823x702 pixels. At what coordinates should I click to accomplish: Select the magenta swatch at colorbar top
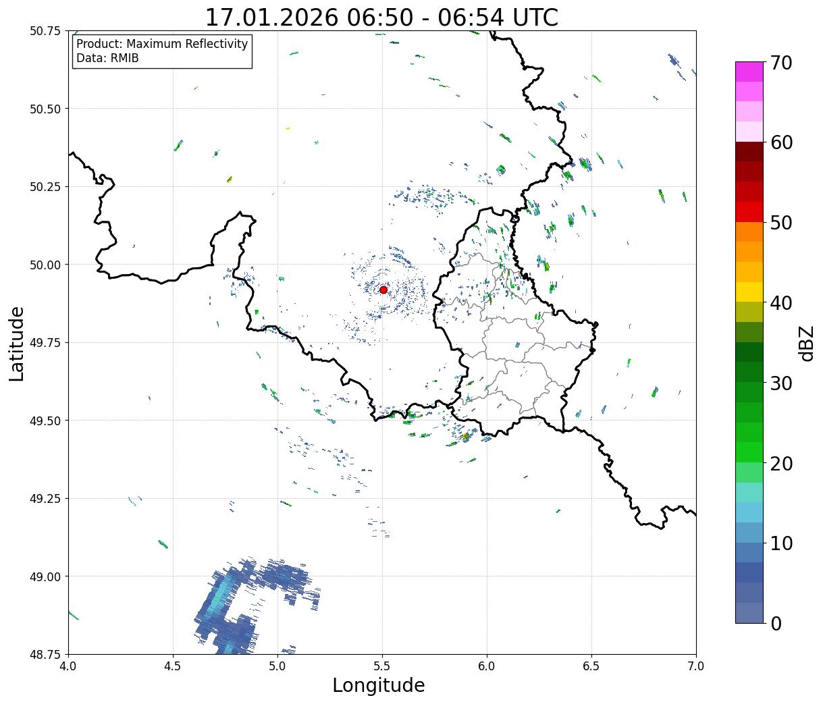tap(749, 72)
